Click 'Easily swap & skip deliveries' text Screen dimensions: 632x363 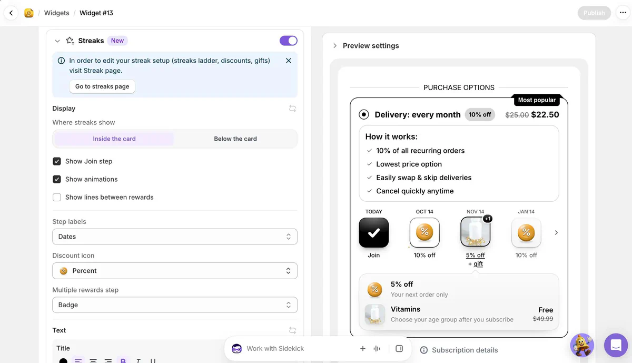[x=424, y=178]
